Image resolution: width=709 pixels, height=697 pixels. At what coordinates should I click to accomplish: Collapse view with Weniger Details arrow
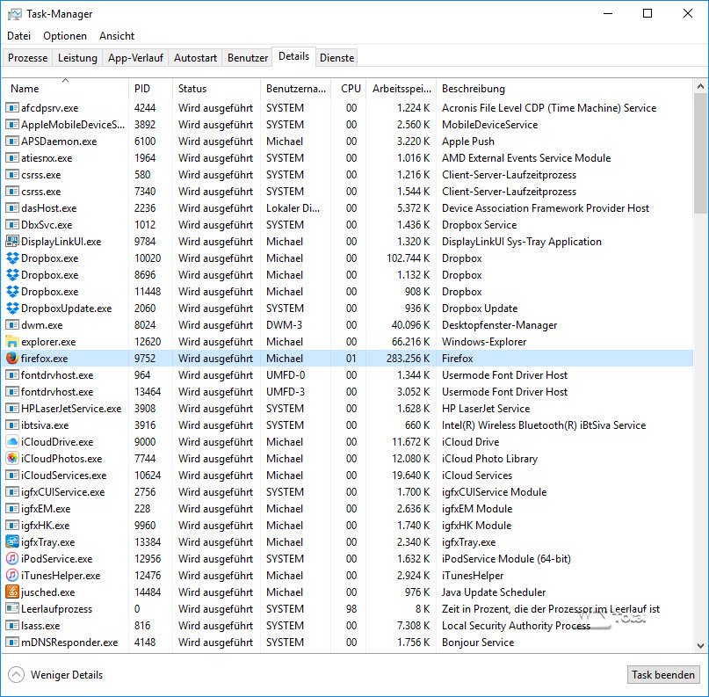click(x=17, y=674)
